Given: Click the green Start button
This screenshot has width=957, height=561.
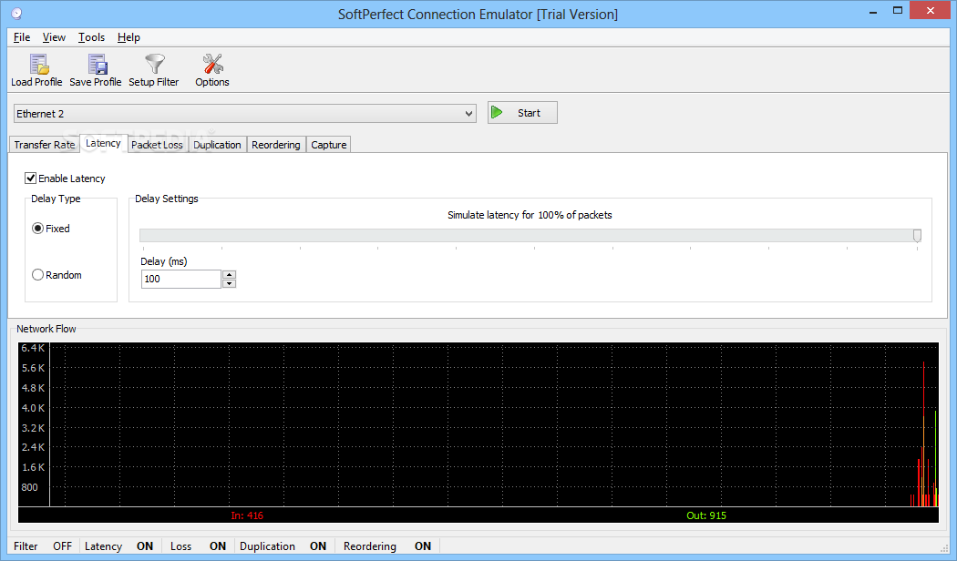Looking at the screenshot, I should (x=522, y=113).
